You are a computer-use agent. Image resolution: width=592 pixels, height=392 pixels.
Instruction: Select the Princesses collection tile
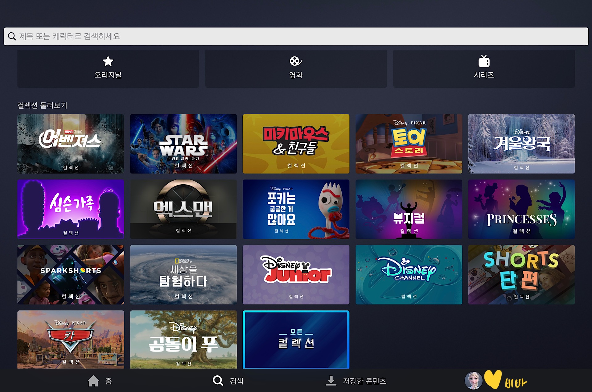click(x=521, y=209)
